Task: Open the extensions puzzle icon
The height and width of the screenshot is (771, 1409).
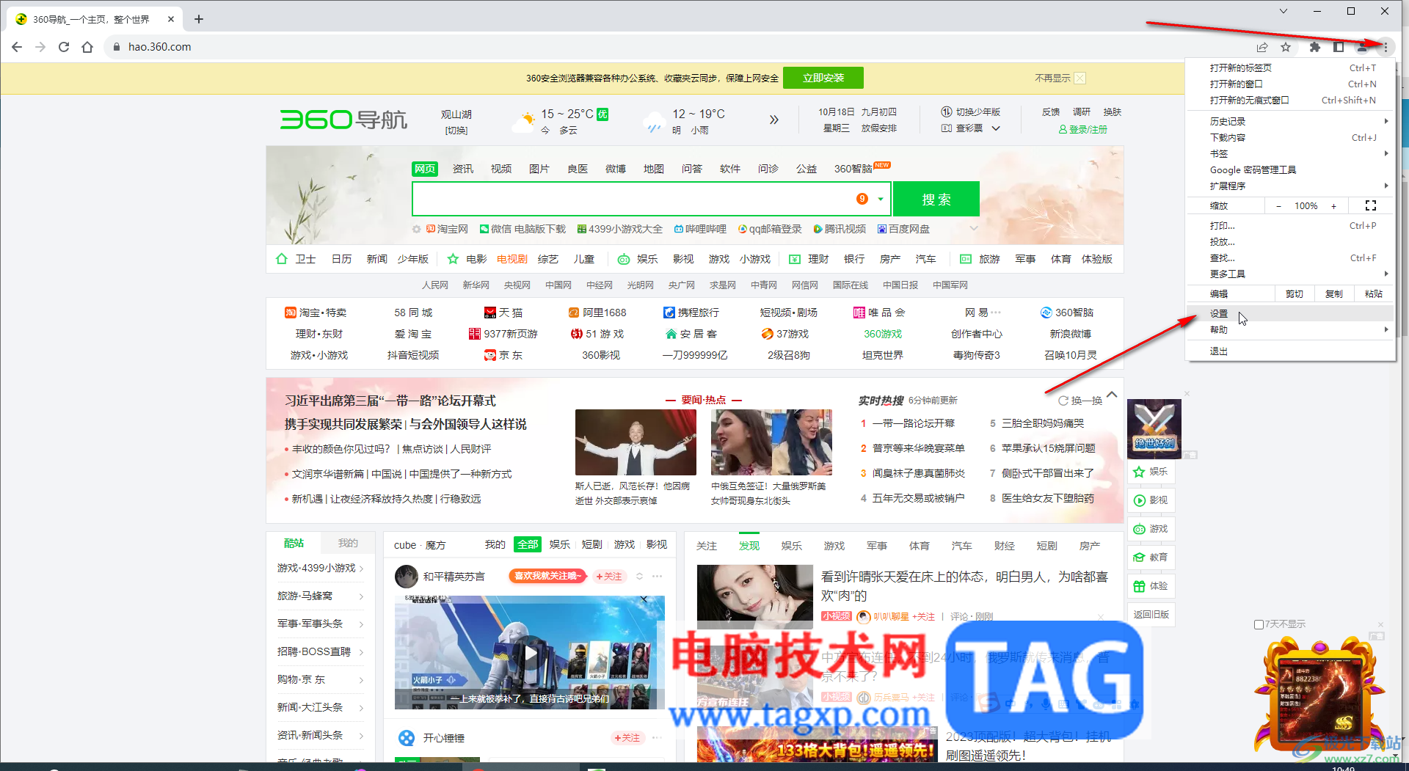Action: [x=1315, y=47]
